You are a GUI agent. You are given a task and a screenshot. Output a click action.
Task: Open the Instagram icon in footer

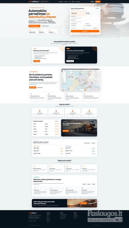[31, 221]
